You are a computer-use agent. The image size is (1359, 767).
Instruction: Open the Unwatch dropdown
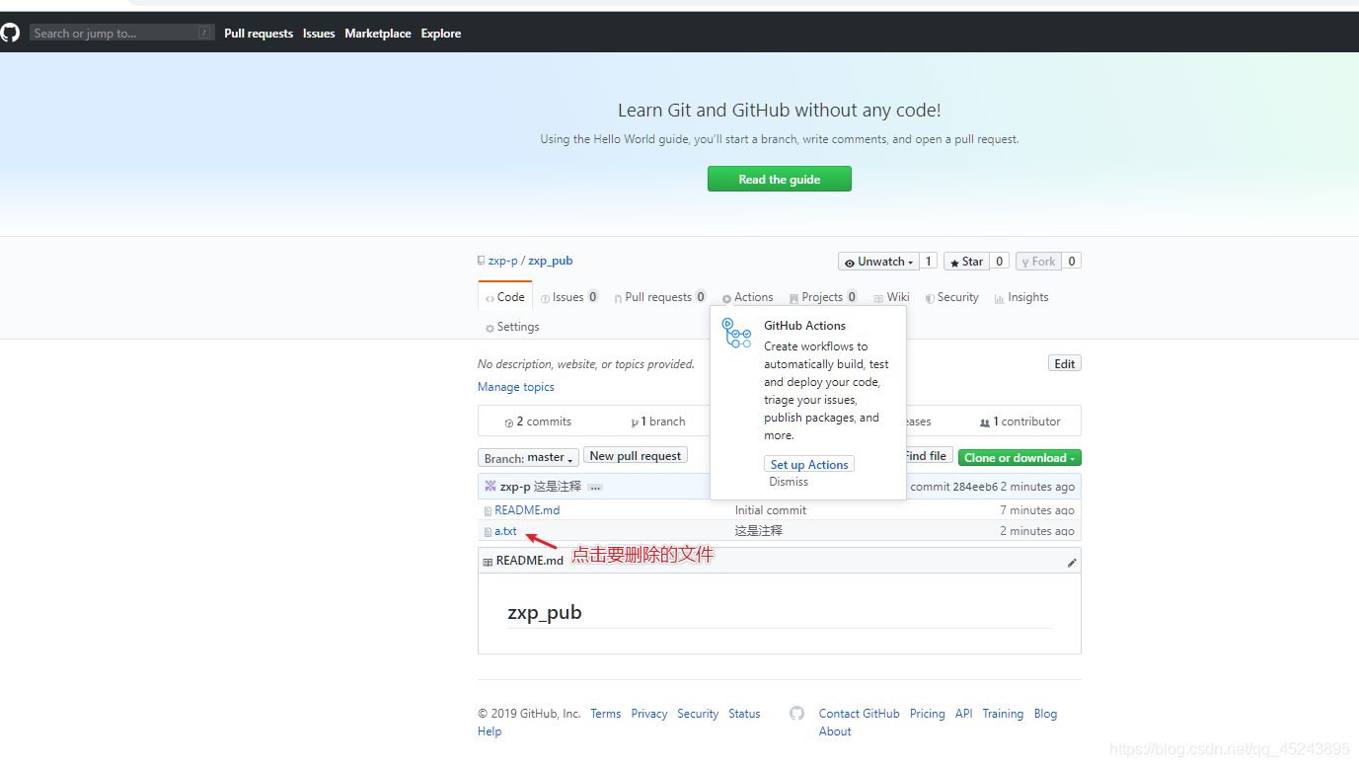[x=877, y=262]
